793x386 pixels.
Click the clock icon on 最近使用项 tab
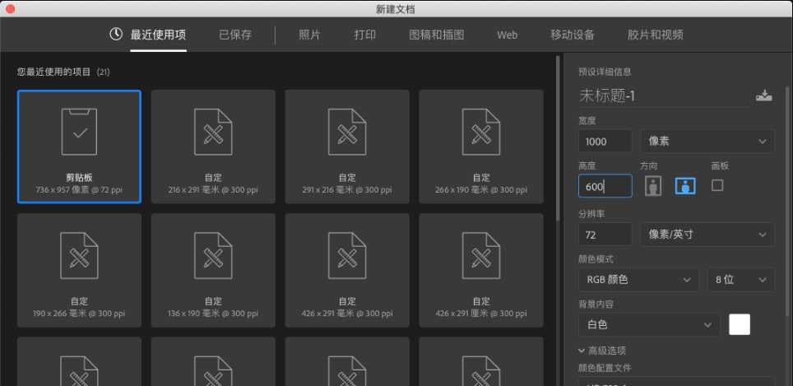pyautogui.click(x=116, y=35)
